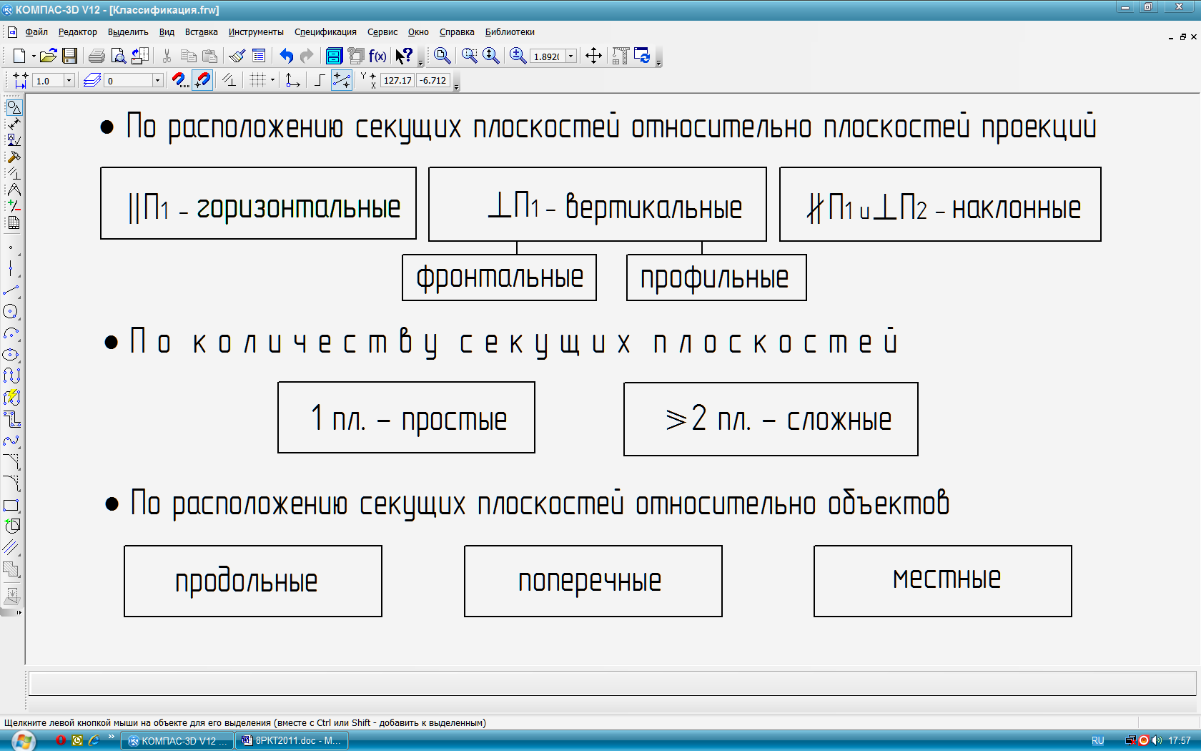
Task: Open the dropdown arrow next to New document
Action: click(33, 57)
